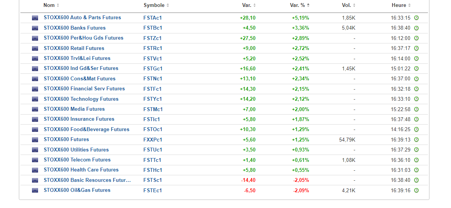Click the clock icon in the Technology Futures row
This screenshot has height=208, width=451.
coord(416,99)
